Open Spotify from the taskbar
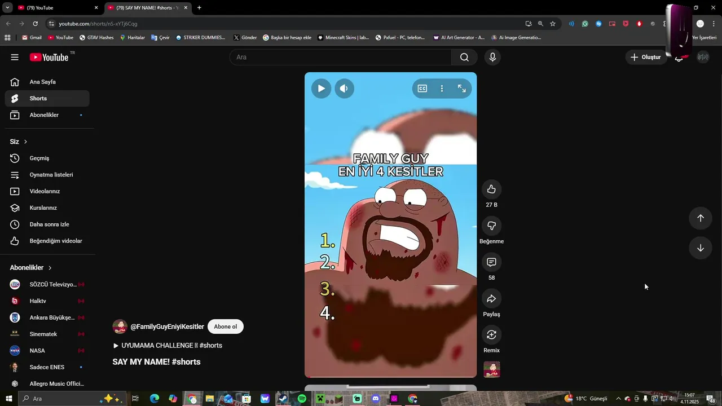722x406 pixels. click(x=302, y=399)
